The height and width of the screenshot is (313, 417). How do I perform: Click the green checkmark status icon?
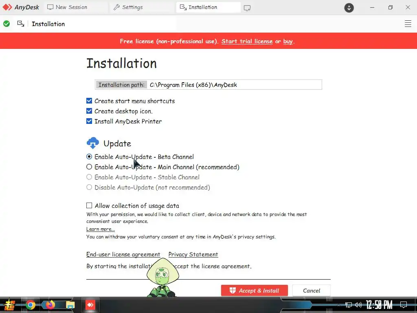(7, 24)
